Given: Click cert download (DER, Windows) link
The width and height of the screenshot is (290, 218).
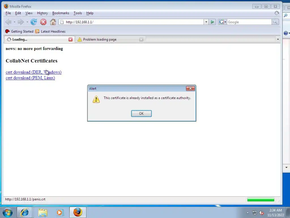Looking at the screenshot, I should (33, 72).
